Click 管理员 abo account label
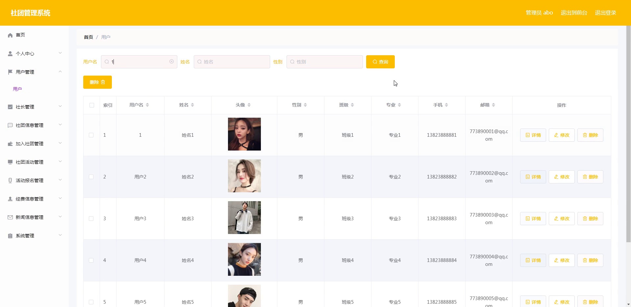The width and height of the screenshot is (631, 307). pos(539,13)
